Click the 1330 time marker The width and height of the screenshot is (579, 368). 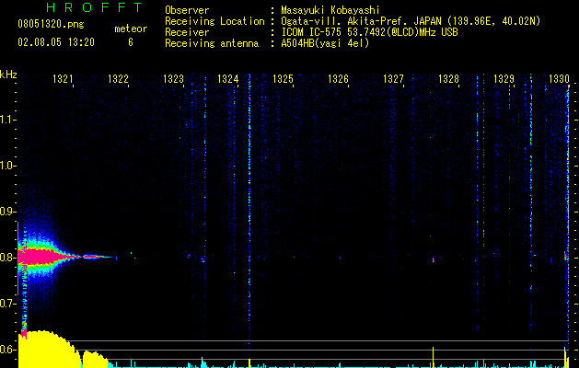coord(559,79)
